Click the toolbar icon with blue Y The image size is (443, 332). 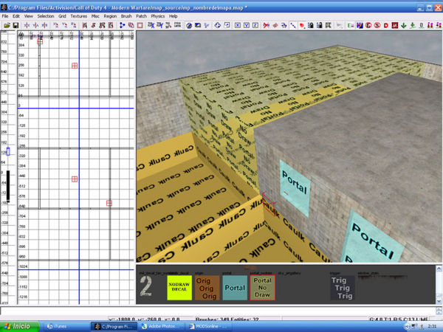click(159, 25)
